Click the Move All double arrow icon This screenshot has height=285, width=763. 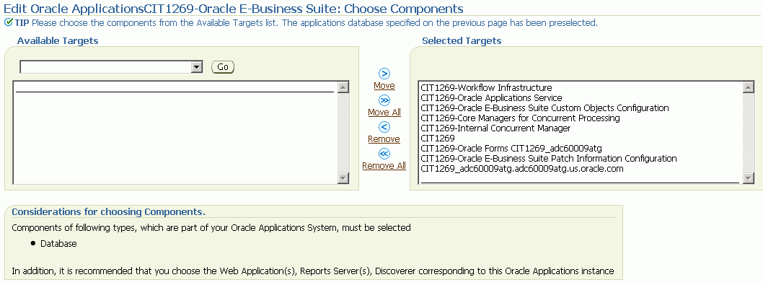[x=384, y=100]
